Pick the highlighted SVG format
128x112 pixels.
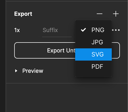pos(93,54)
